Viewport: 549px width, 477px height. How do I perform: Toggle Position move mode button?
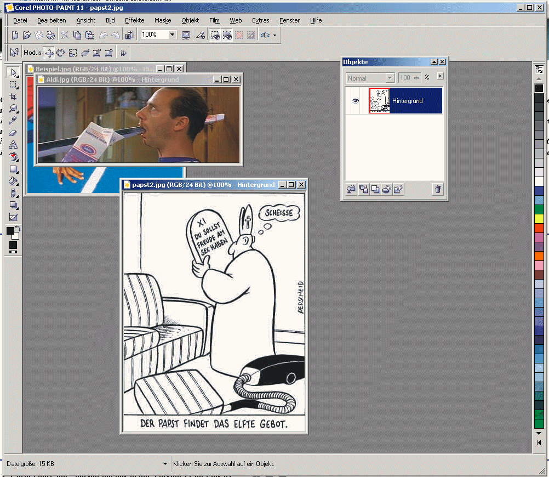(x=49, y=53)
